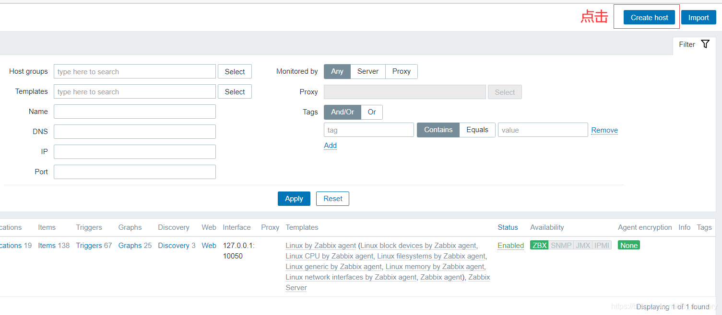Open Triggers 67 for the host
This screenshot has width=722, height=315.
click(x=89, y=246)
